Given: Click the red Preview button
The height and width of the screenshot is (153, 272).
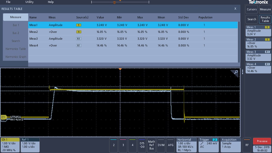Looking at the screenshot, I should point(262,141).
